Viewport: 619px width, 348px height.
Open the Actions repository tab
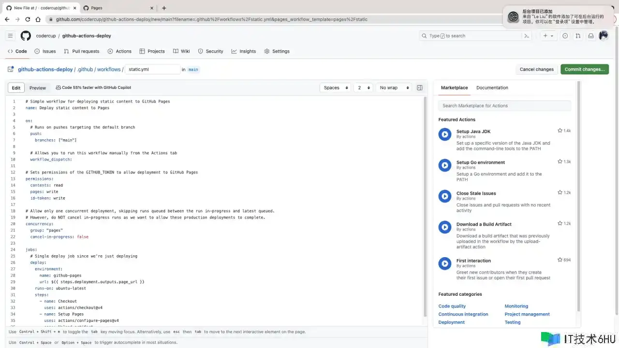(119, 51)
